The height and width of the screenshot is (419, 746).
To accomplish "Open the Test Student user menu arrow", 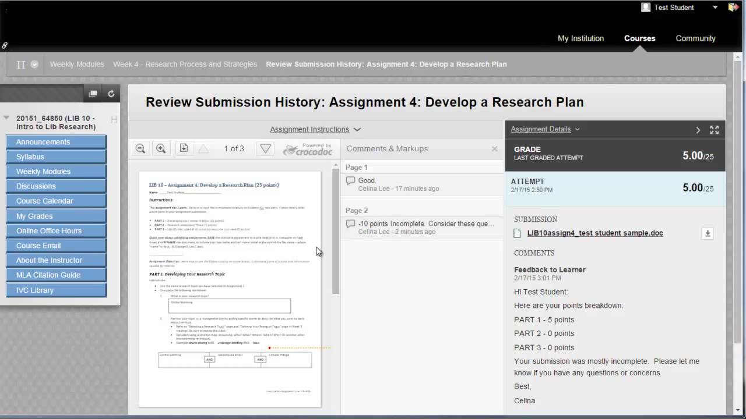I will 715,8.
